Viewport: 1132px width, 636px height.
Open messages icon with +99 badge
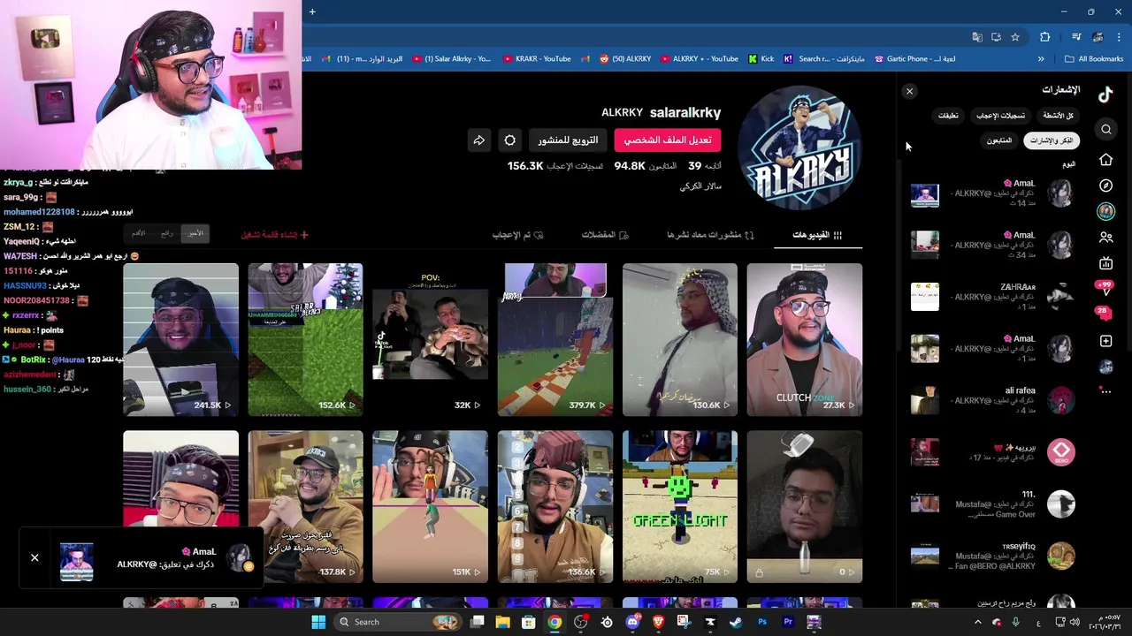(1105, 288)
